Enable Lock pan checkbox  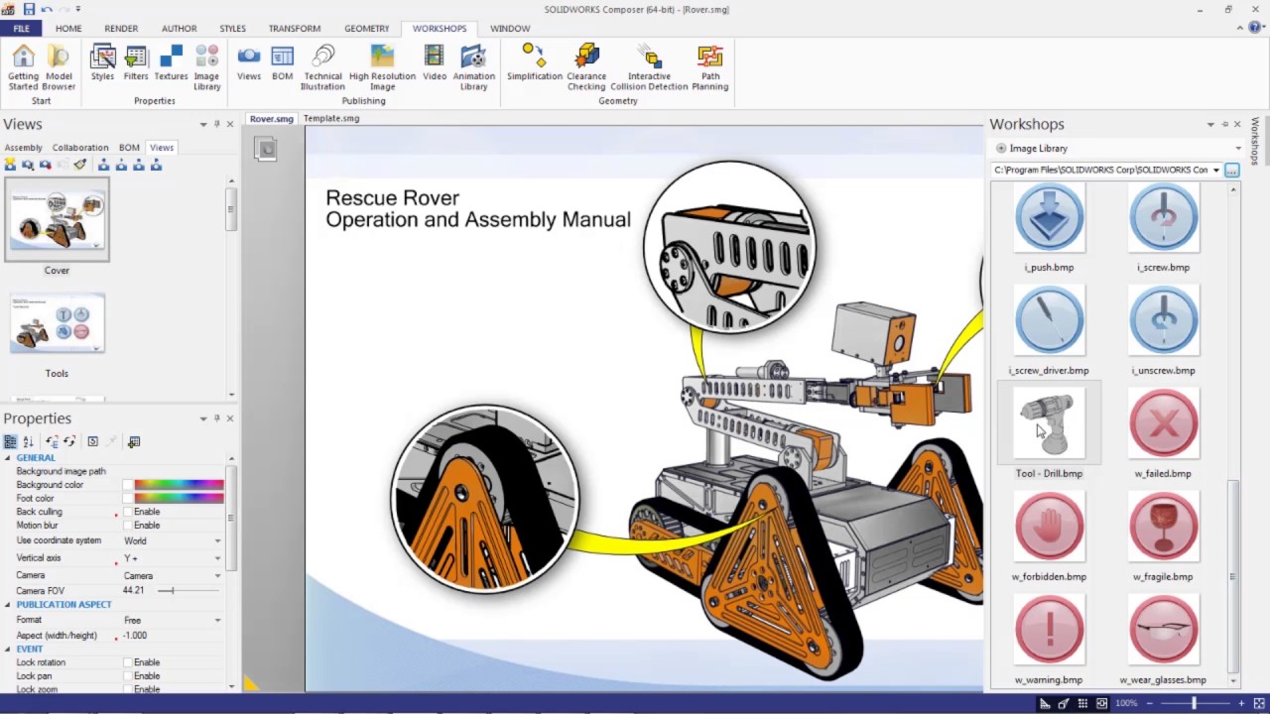click(x=127, y=676)
